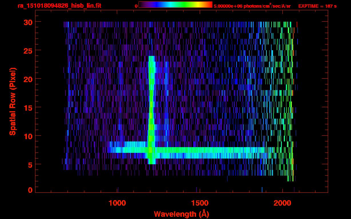Click the 25 spatial row tick label
The width and height of the screenshot is (351, 219).
tap(28, 50)
